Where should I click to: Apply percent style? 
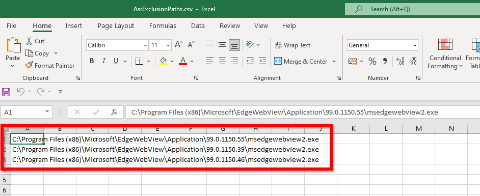coord(372,61)
